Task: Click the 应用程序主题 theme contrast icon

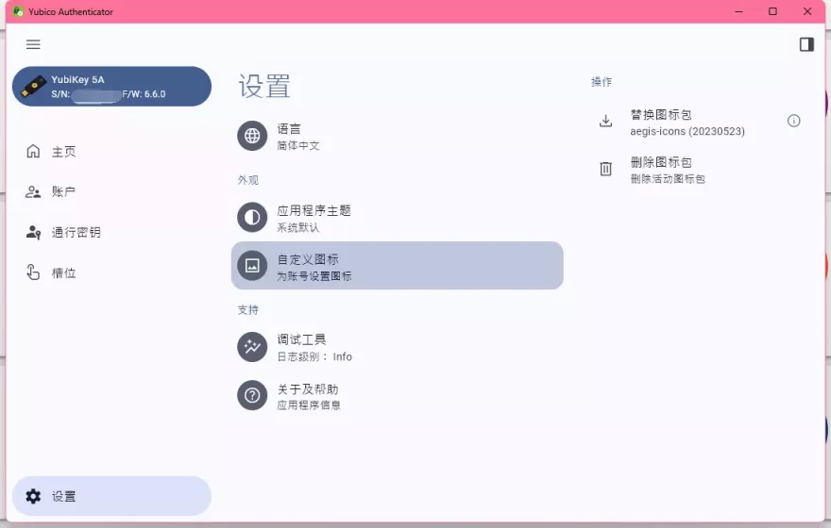Action: (x=252, y=218)
